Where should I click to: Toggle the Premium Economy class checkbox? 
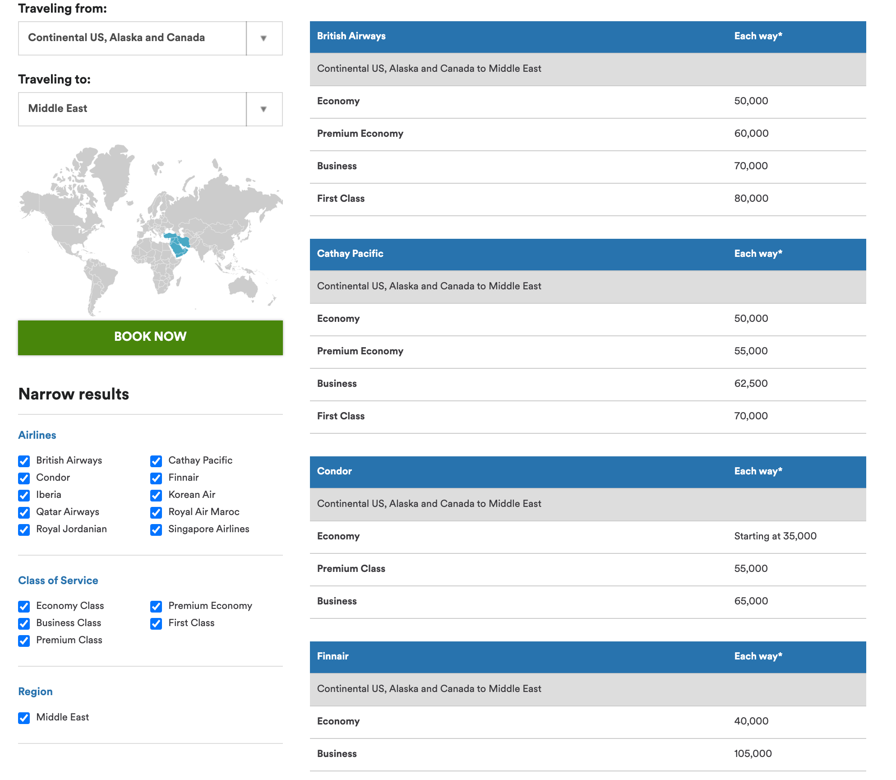[156, 606]
